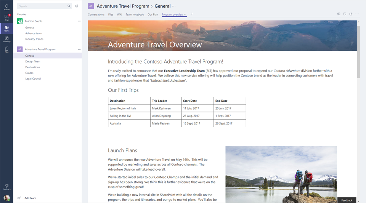Click the Mark Kashman cell
Viewport: 366px width, 203px height.
[x=166, y=109]
